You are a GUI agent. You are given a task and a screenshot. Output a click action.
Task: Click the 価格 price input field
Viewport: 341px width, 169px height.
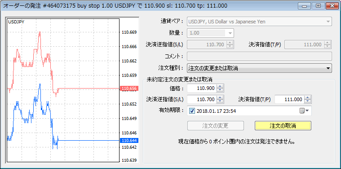(x=202, y=88)
